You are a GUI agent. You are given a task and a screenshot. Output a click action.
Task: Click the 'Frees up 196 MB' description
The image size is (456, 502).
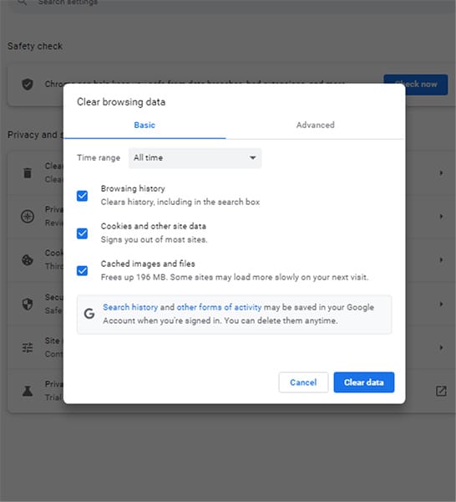tap(235, 277)
